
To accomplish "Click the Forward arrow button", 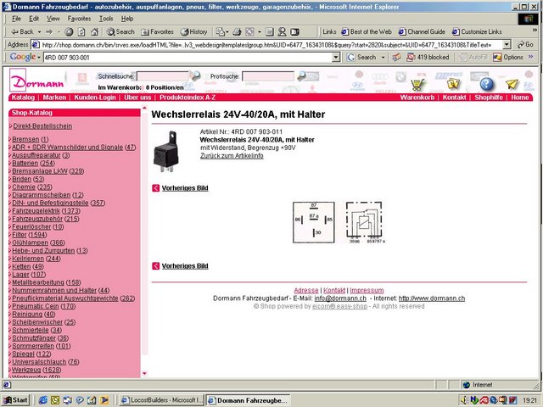I will pyautogui.click(x=49, y=32).
